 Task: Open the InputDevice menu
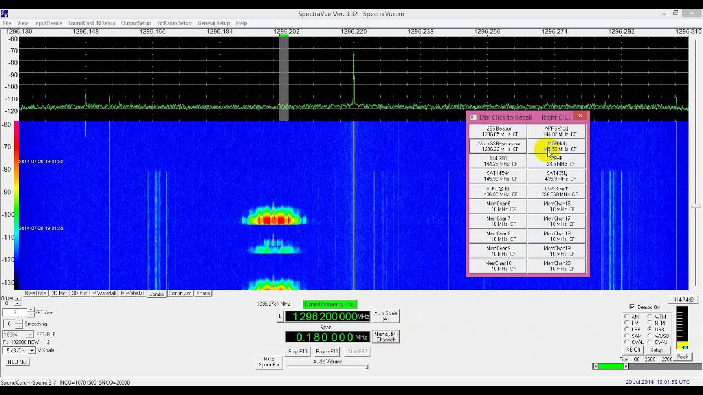pyautogui.click(x=48, y=24)
